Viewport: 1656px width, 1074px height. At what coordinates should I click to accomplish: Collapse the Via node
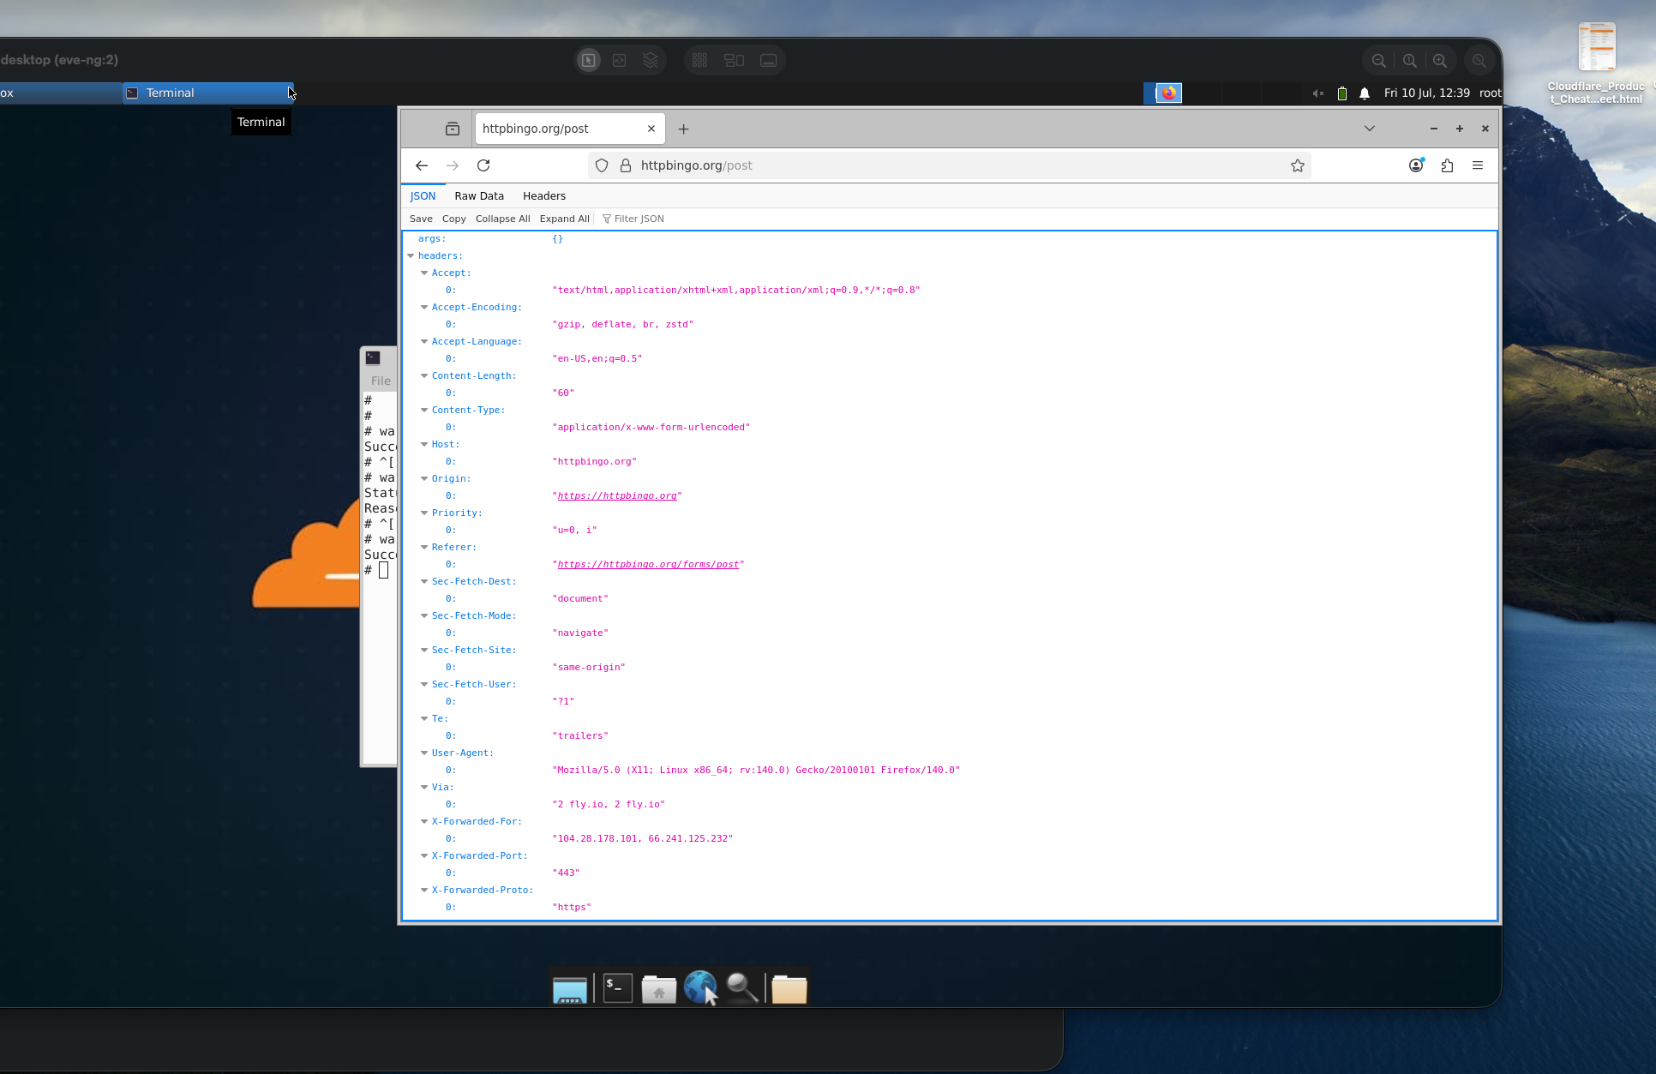(x=424, y=787)
